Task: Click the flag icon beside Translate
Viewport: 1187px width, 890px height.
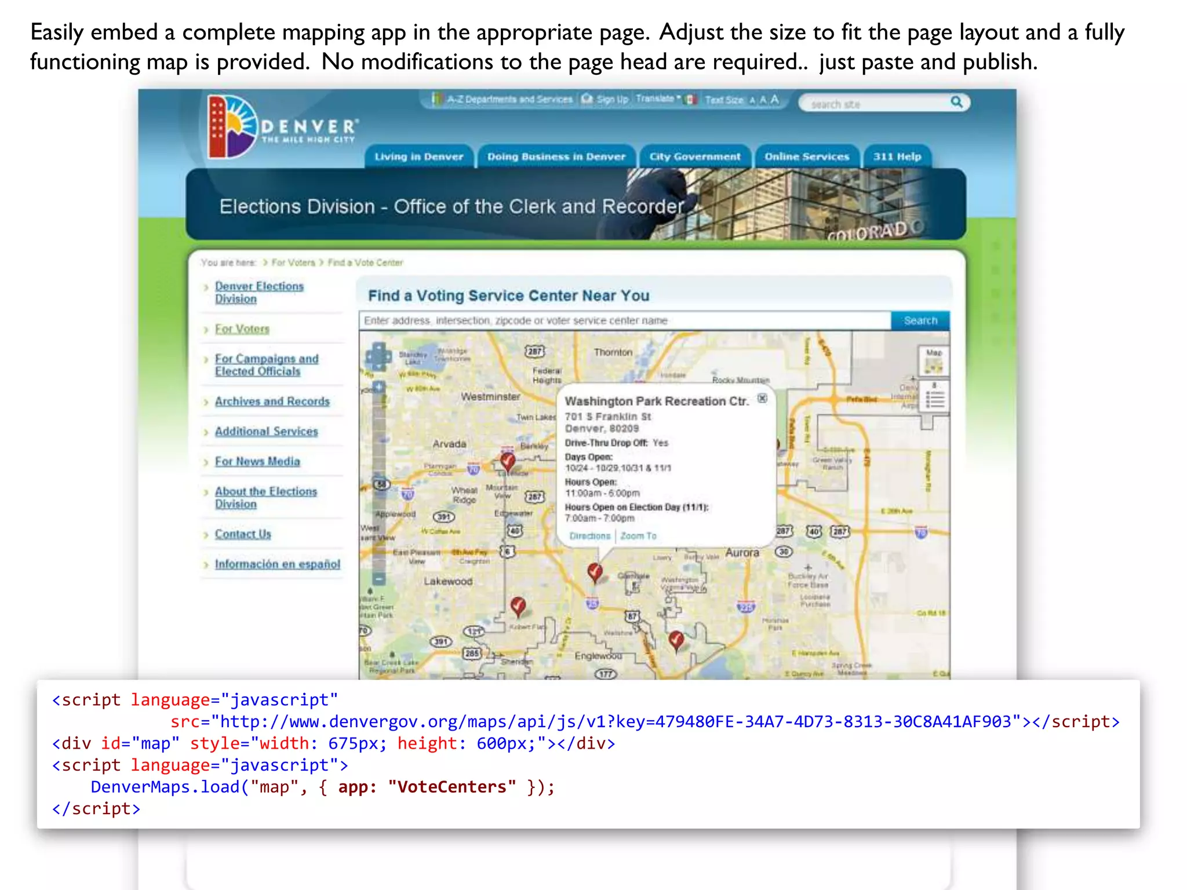Action: click(x=690, y=100)
